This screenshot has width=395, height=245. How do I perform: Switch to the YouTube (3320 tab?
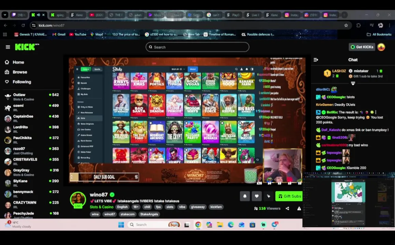(97, 15)
